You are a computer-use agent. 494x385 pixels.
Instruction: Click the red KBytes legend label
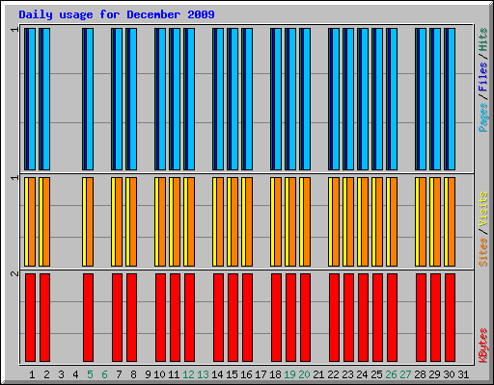(x=482, y=346)
